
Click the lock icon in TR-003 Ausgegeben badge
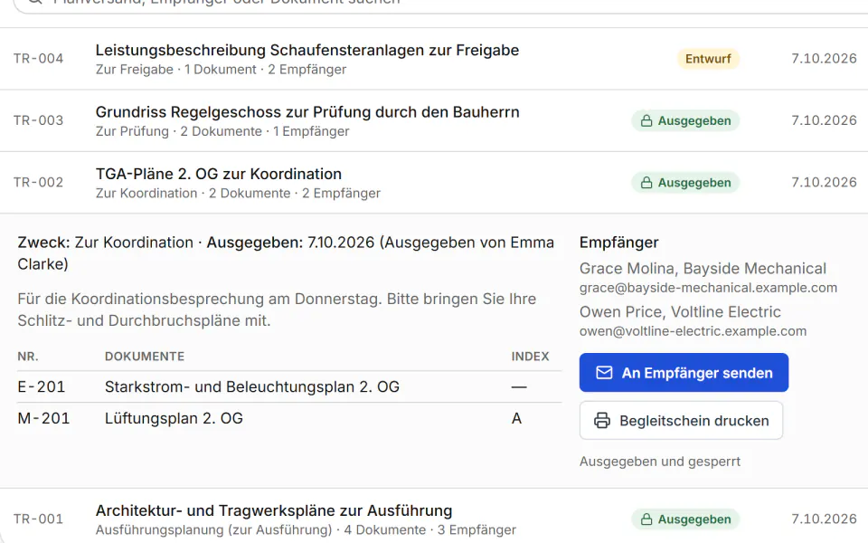(646, 120)
